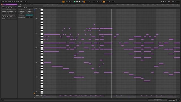Toggle the Fold button
181x102 pixels.
(x=36, y=8)
